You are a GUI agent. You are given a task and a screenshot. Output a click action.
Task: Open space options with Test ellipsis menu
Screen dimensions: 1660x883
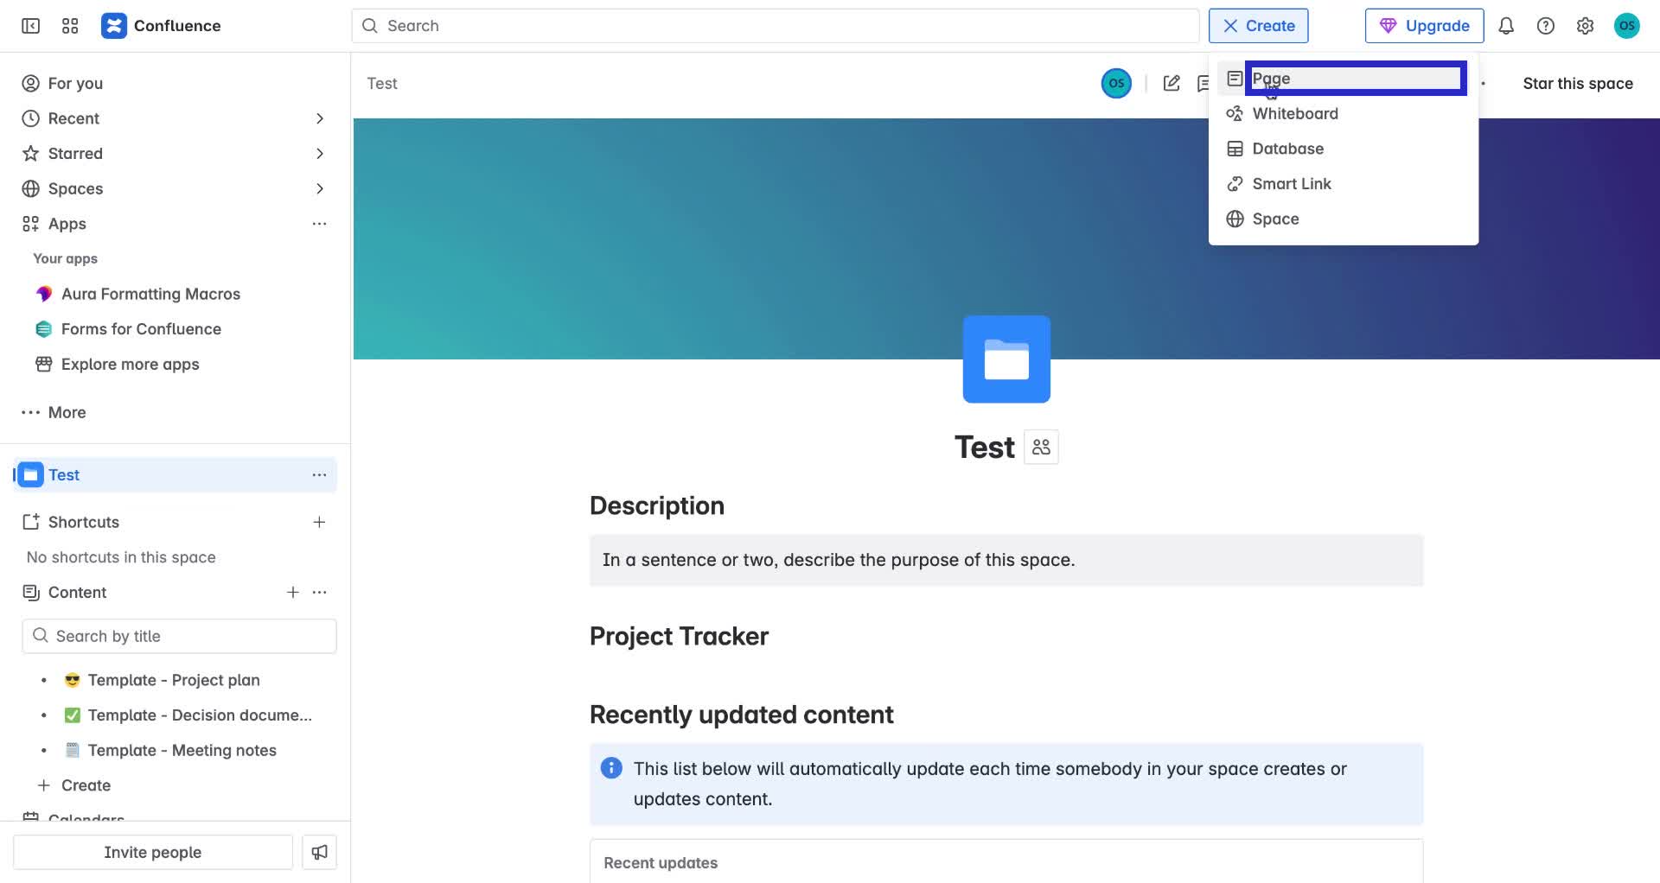click(320, 474)
